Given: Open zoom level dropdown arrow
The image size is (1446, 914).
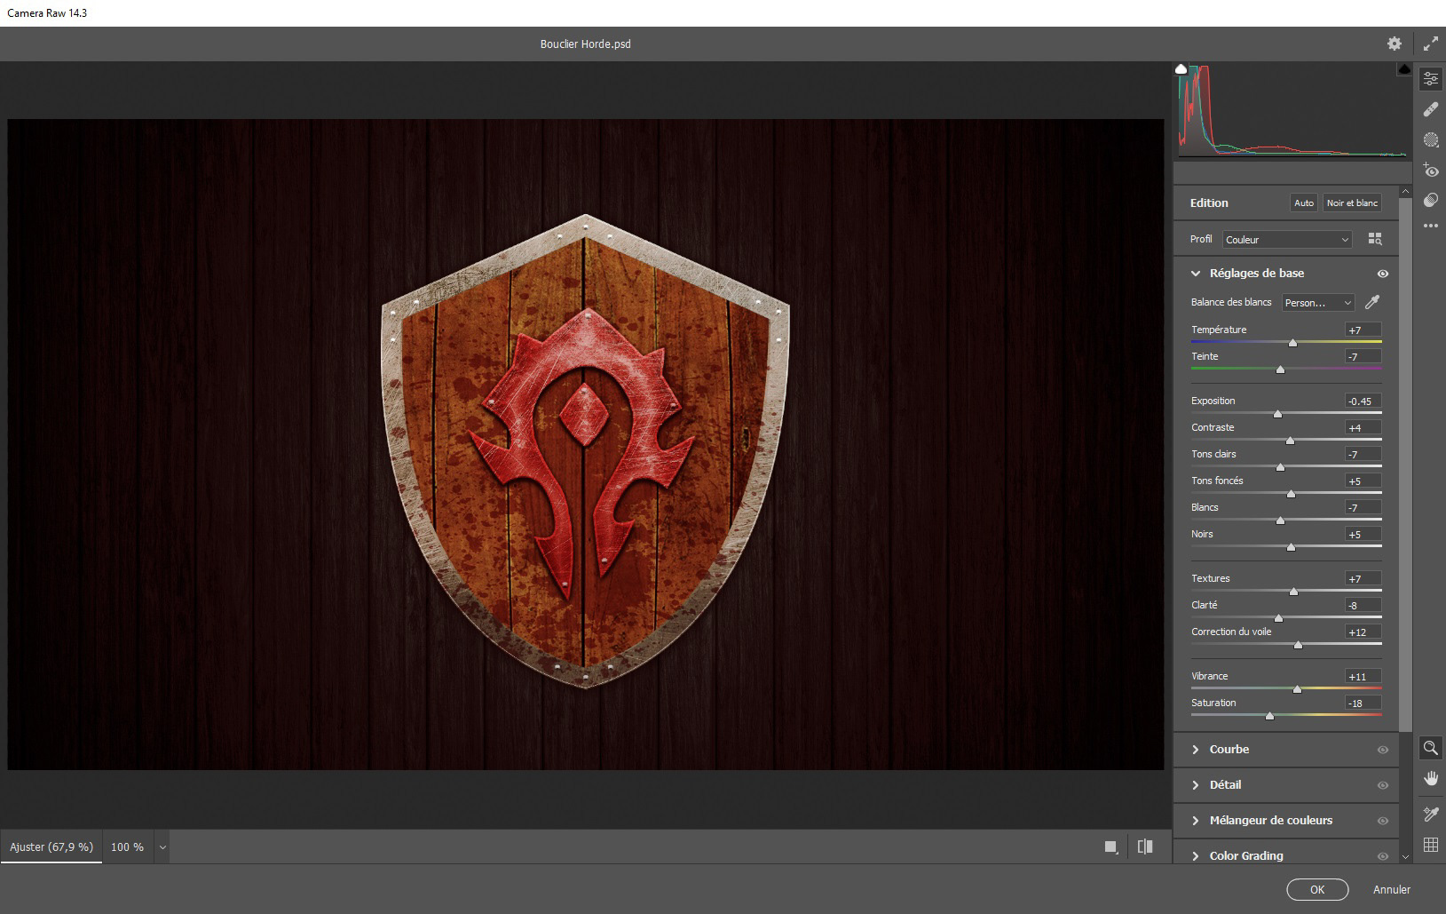Looking at the screenshot, I should 162,847.
